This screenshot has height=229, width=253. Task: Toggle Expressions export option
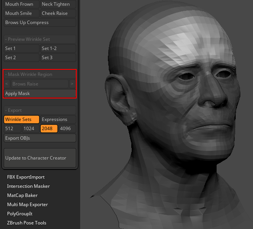tap(58, 119)
